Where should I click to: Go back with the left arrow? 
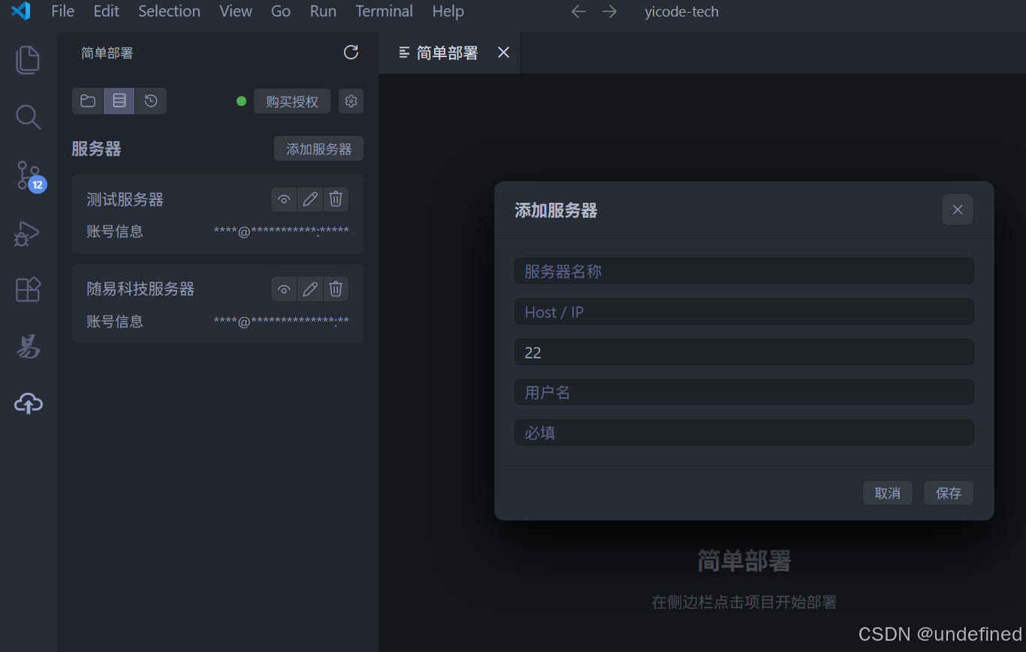tap(578, 11)
